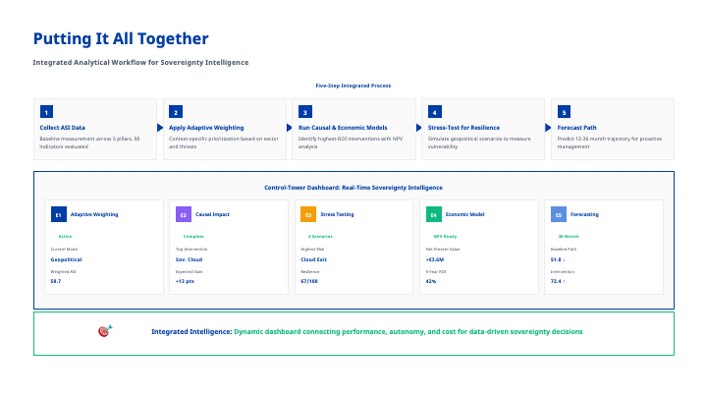Click the step 3 number badge
Image resolution: width=707 pixels, height=398 pixels.
tap(305, 112)
